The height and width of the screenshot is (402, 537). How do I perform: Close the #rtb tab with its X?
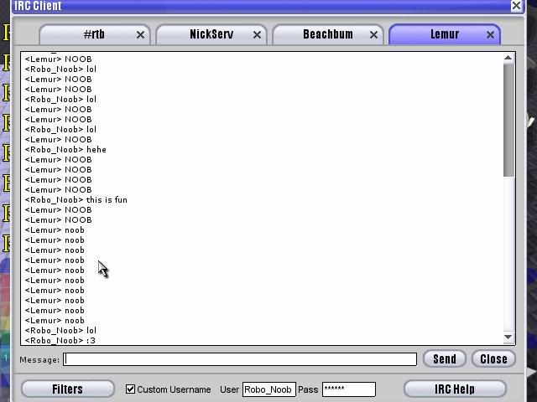click(140, 35)
